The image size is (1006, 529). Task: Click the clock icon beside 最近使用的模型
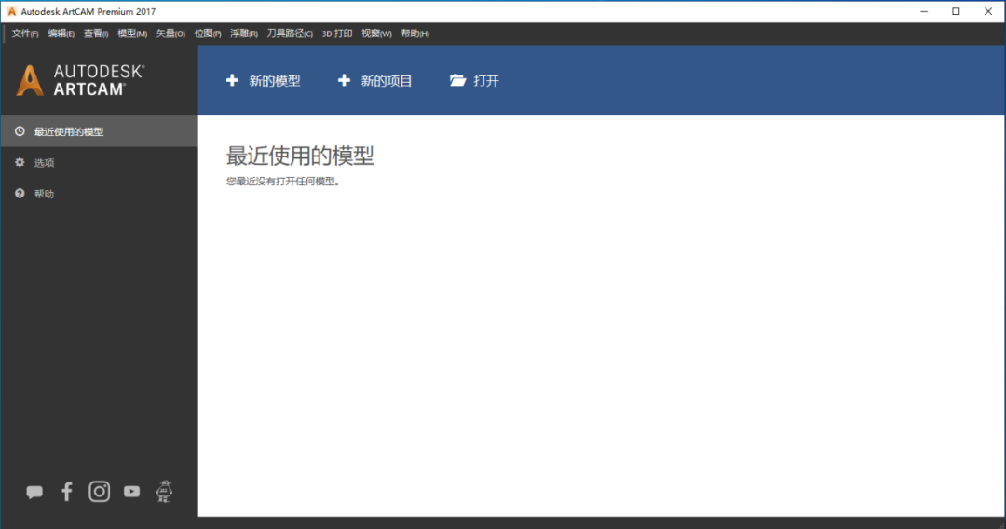tap(20, 131)
